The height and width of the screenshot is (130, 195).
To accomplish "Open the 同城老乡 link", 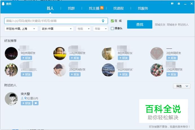I will [x=172, y=25].
